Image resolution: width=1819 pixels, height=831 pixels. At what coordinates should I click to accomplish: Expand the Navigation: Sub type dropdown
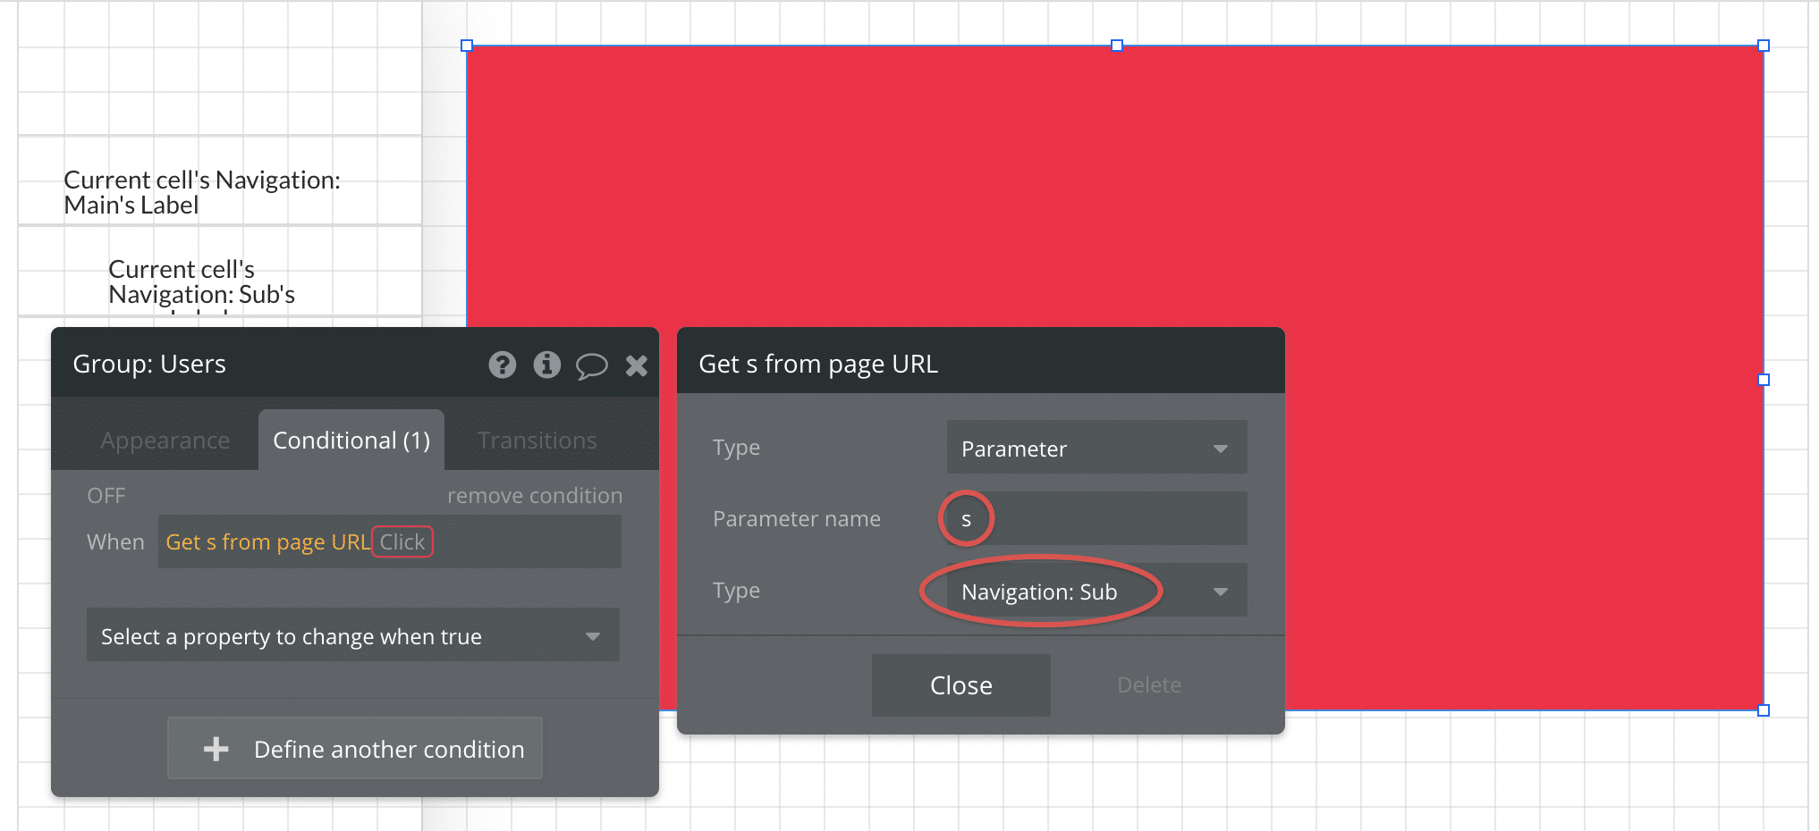1096,592
